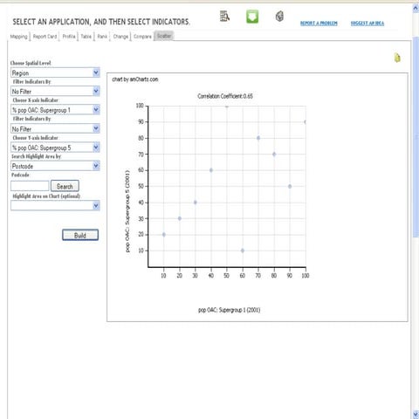Click the green download arrow icon
The height and width of the screenshot is (419, 419).
tap(252, 17)
